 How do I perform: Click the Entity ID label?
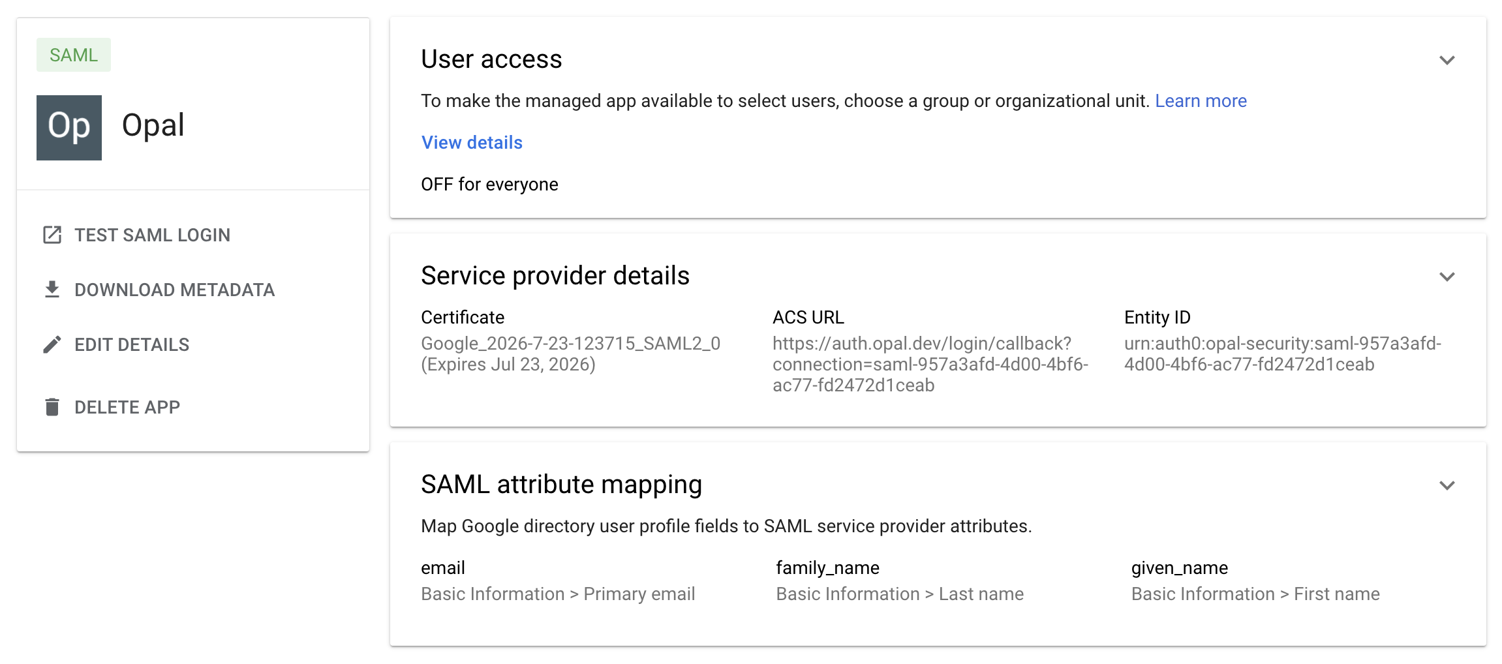1157,317
